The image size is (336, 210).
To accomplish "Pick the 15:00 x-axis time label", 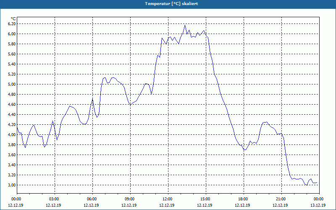I will (205, 199).
